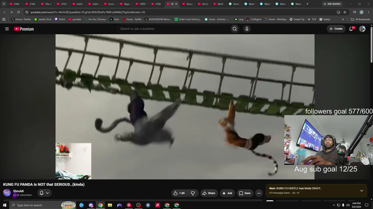This screenshot has width=373, height=209.
Task: Open the YouTube guide hamburger menu
Action: [7, 29]
